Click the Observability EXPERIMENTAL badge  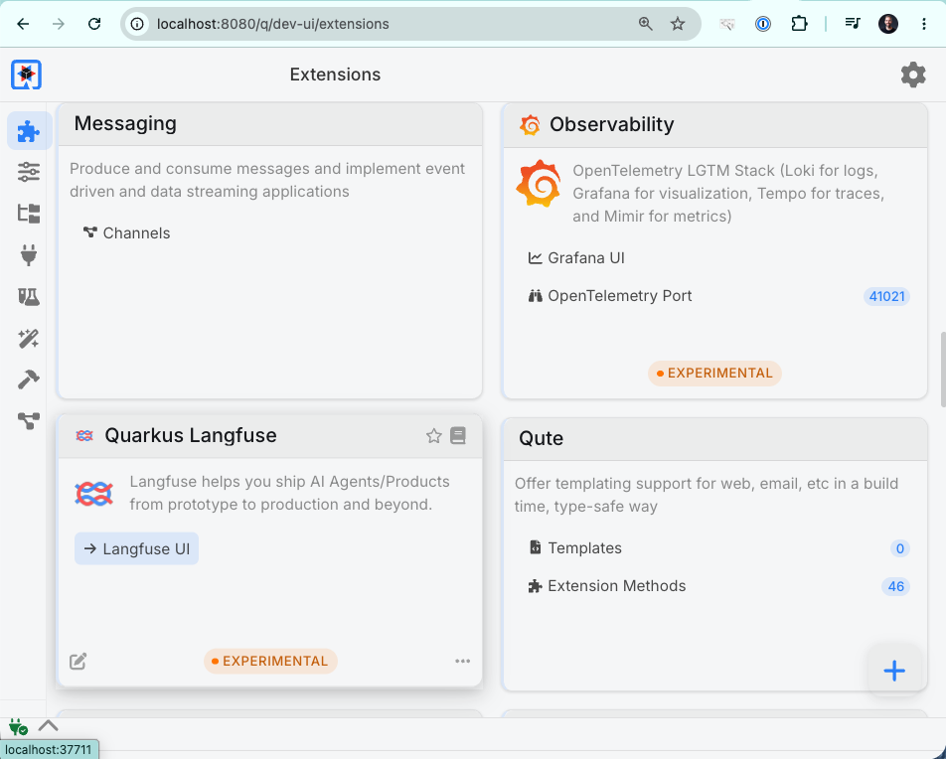click(x=714, y=373)
